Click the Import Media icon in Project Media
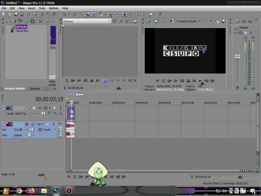 14,21
